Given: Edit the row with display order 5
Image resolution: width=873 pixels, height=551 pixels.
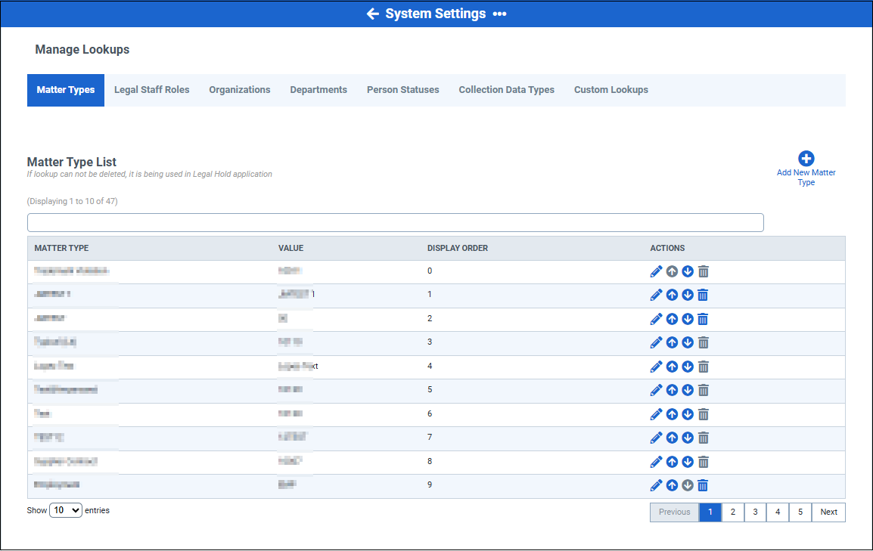Looking at the screenshot, I should 657,390.
